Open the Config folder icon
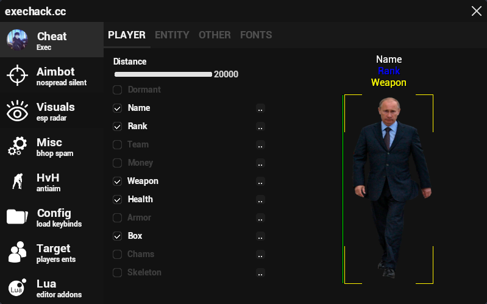 click(x=17, y=217)
